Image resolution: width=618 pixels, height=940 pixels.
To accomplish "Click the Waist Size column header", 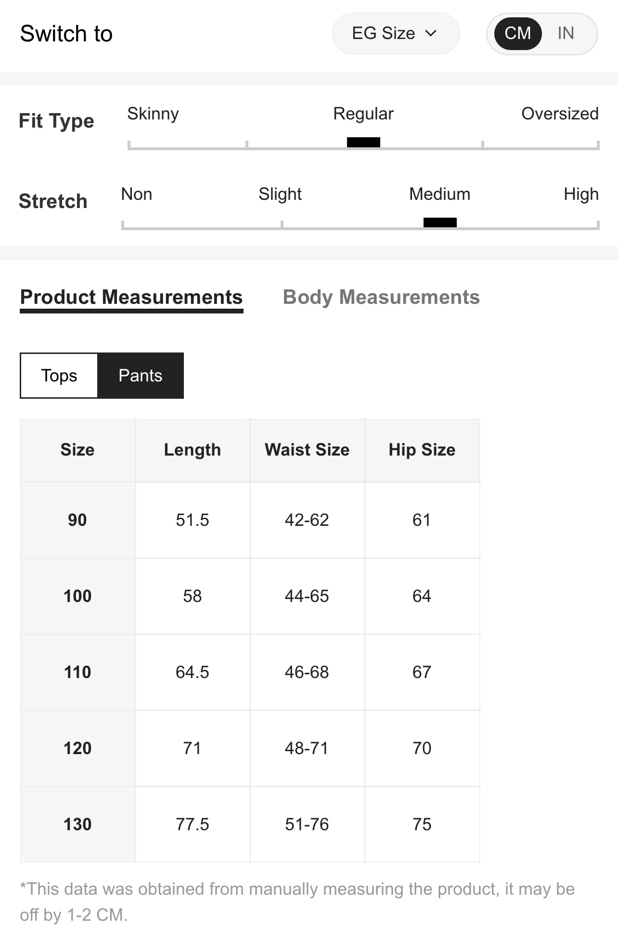I will [x=307, y=450].
